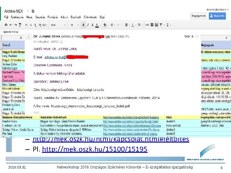Screen dimensions: 231x173
Task: Click the sender avatar icon in the email
Action: pos(29,37)
